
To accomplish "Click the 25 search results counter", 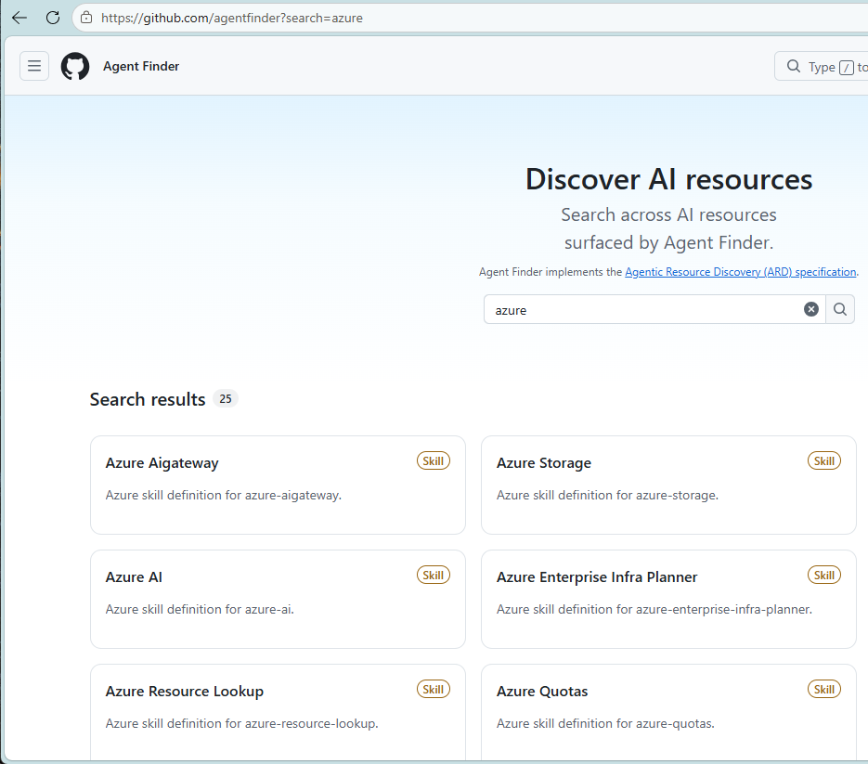I will [x=226, y=398].
